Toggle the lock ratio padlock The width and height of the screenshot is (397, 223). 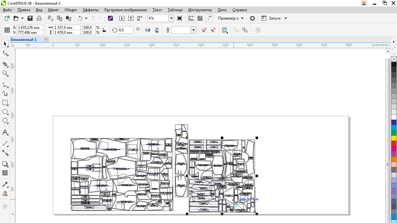(104, 30)
